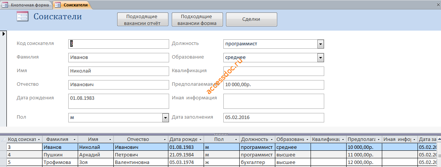The height and width of the screenshot is (167, 441).
Task: Click the cell Трофимова in the table
Action: (x=60, y=162)
